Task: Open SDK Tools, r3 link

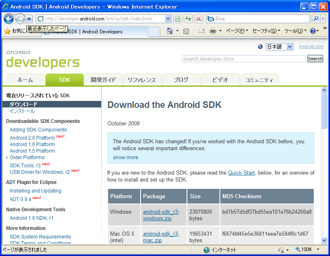Action: [25, 166]
